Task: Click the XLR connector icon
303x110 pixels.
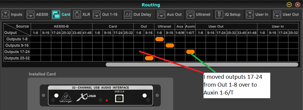Action: click(x=77, y=15)
